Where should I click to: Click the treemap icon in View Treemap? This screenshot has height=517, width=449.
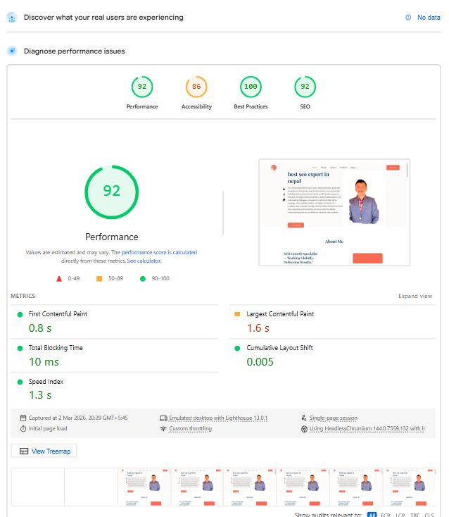pos(24,451)
